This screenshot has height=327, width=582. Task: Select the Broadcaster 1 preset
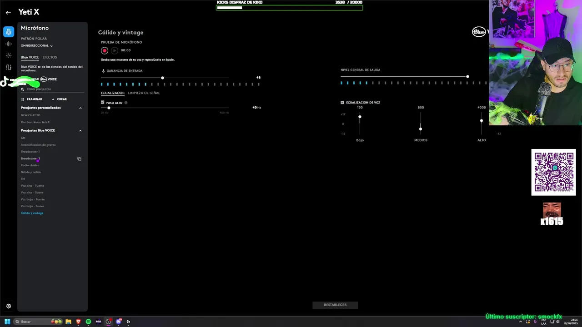(30, 152)
